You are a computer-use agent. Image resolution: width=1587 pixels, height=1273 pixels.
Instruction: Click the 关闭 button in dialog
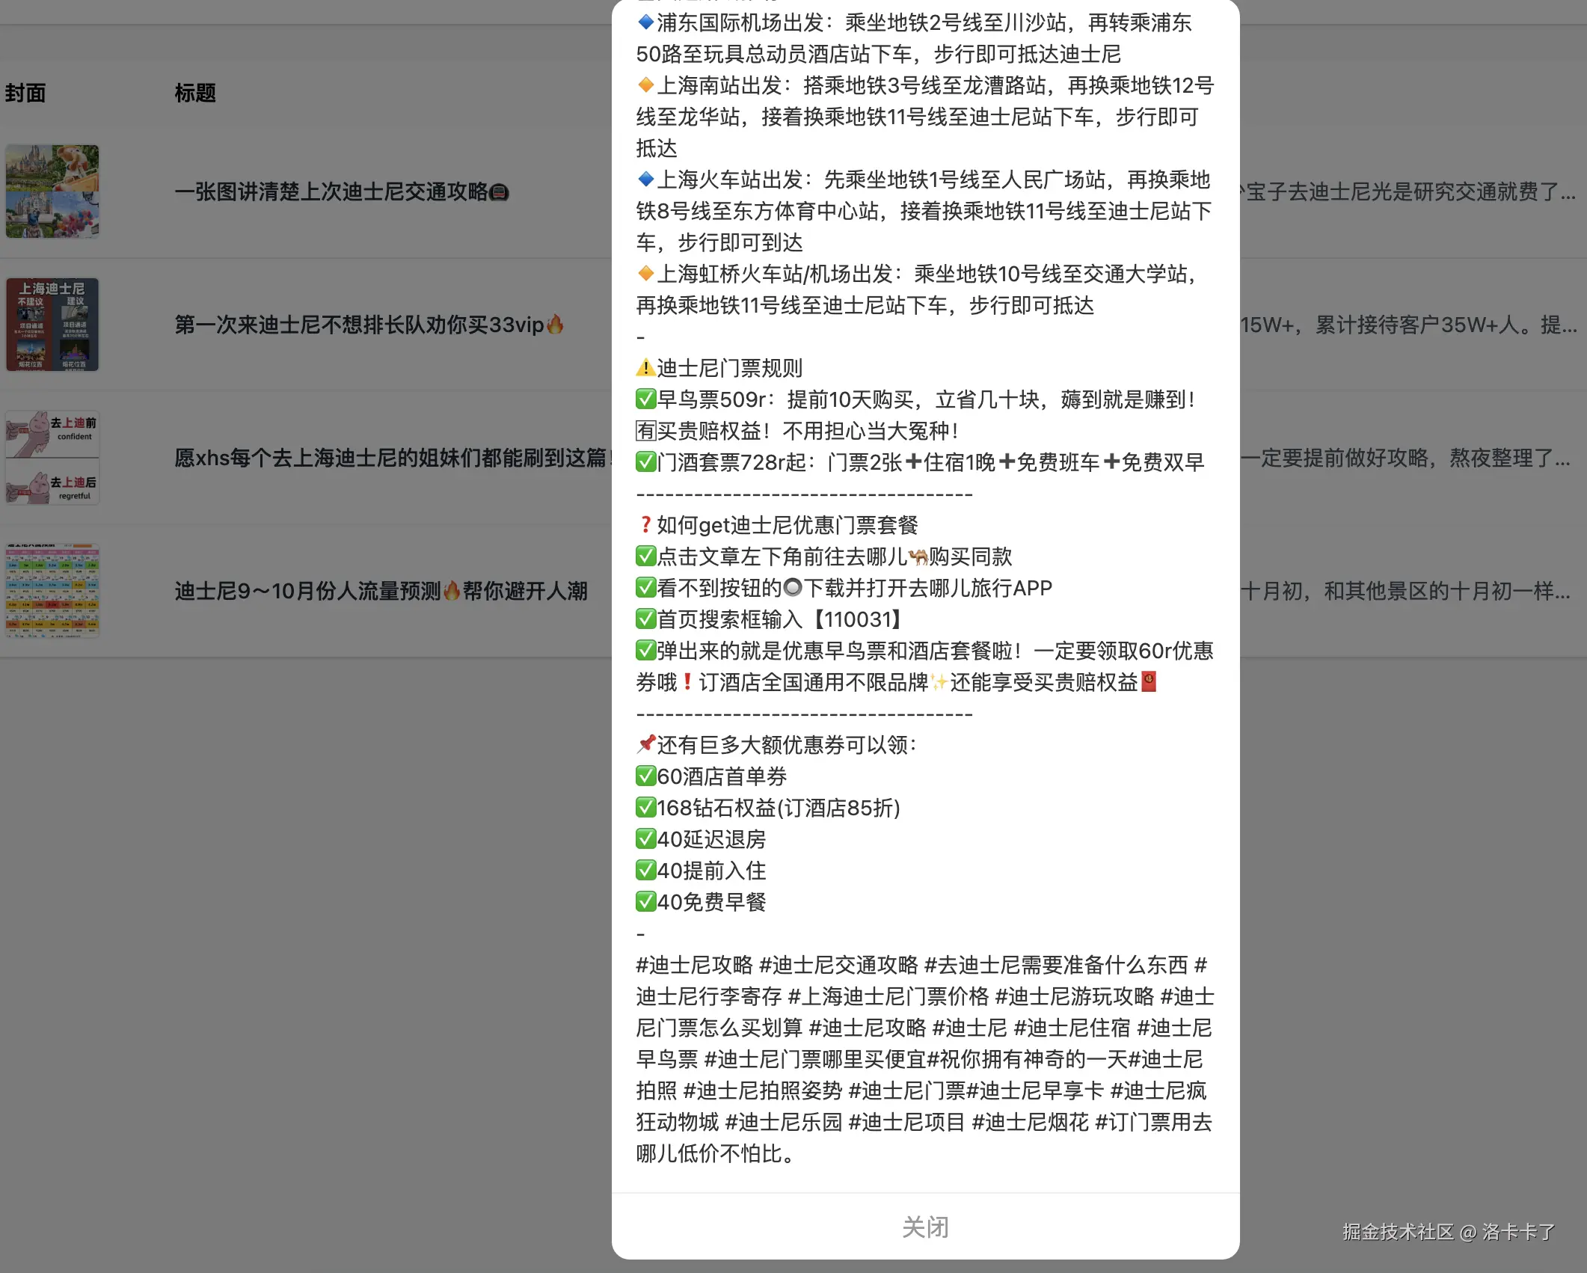pos(925,1227)
